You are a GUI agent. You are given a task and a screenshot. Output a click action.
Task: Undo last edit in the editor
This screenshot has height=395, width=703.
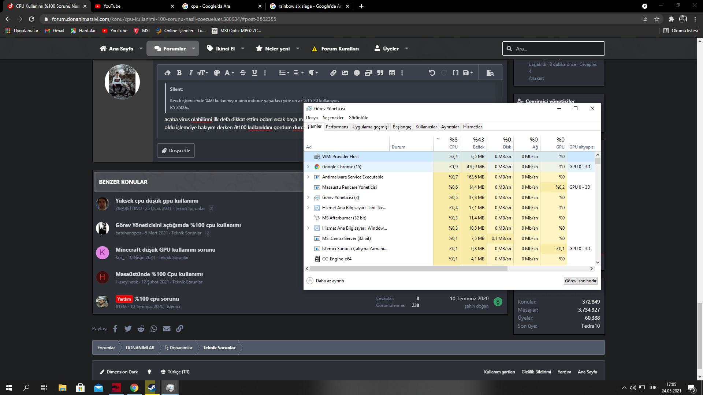point(432,73)
